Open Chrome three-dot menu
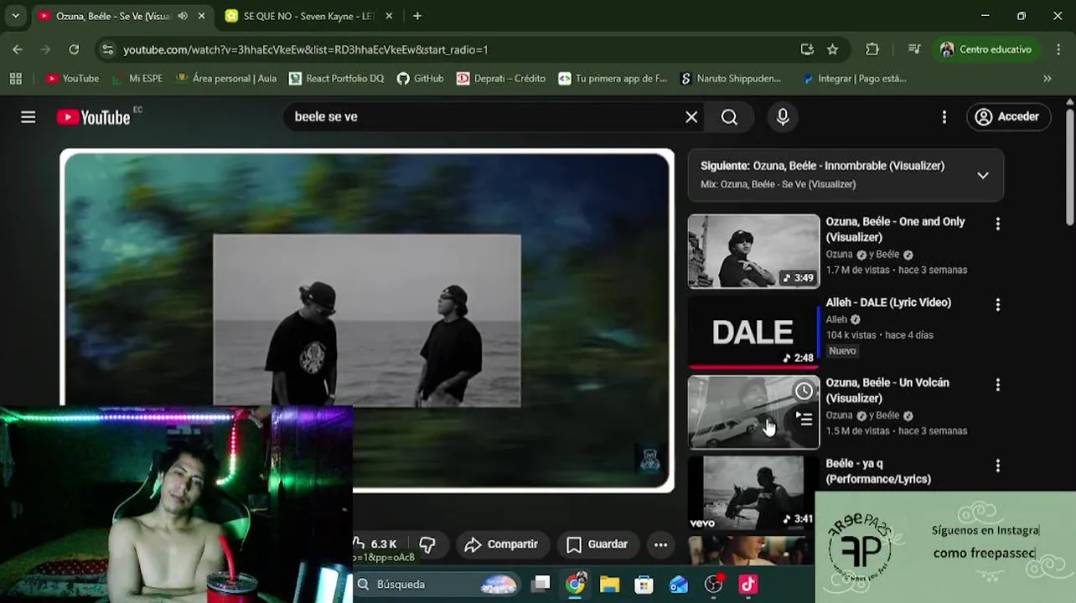The height and width of the screenshot is (603, 1076). pos(1057,49)
